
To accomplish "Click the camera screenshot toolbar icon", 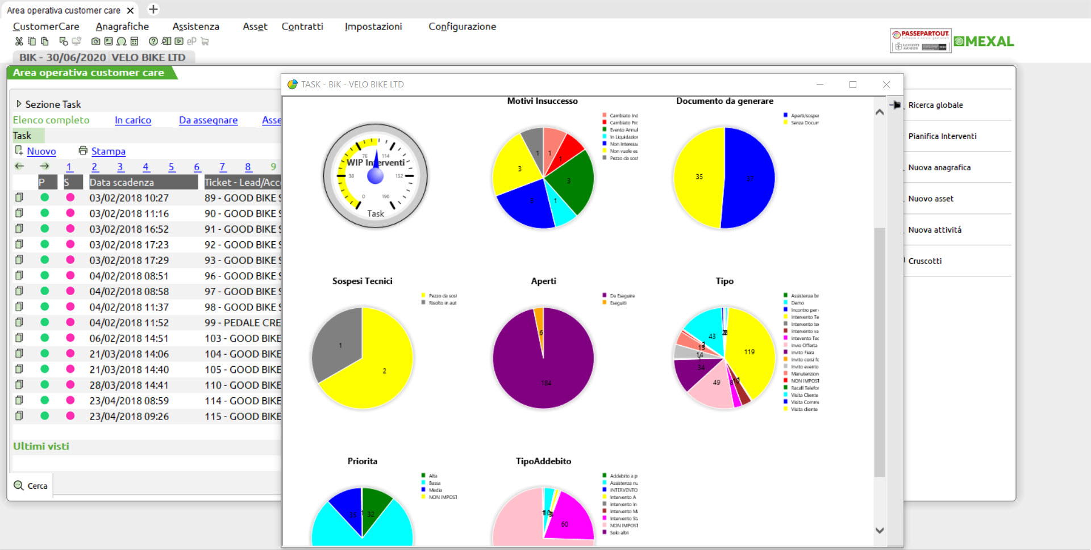I will point(95,41).
